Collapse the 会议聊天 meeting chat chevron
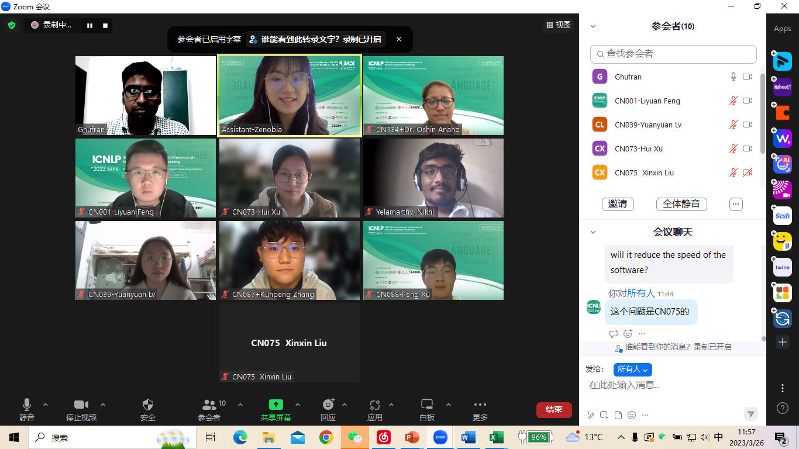Screen dimensions: 799x449 click(x=593, y=232)
